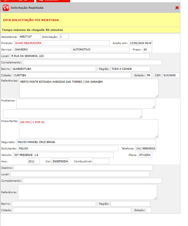
Task: Click the Prazo field
Action: [x=147, y=50]
